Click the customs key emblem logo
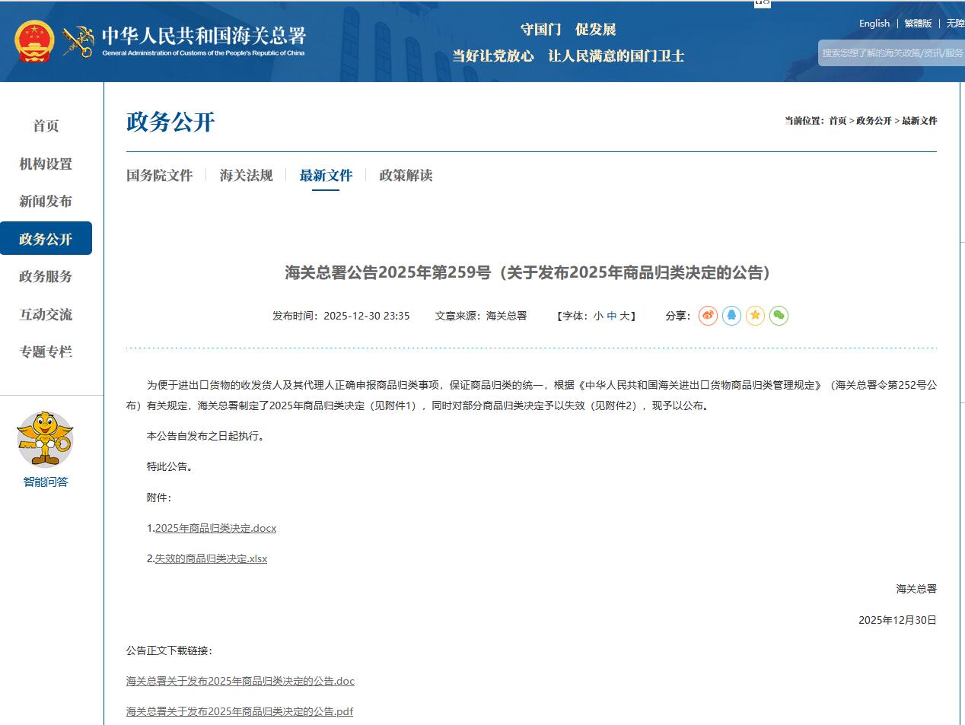The image size is (965, 725). coord(78,41)
